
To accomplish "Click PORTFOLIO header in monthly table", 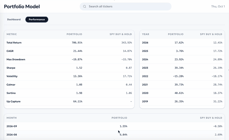I will pos(119,118).
